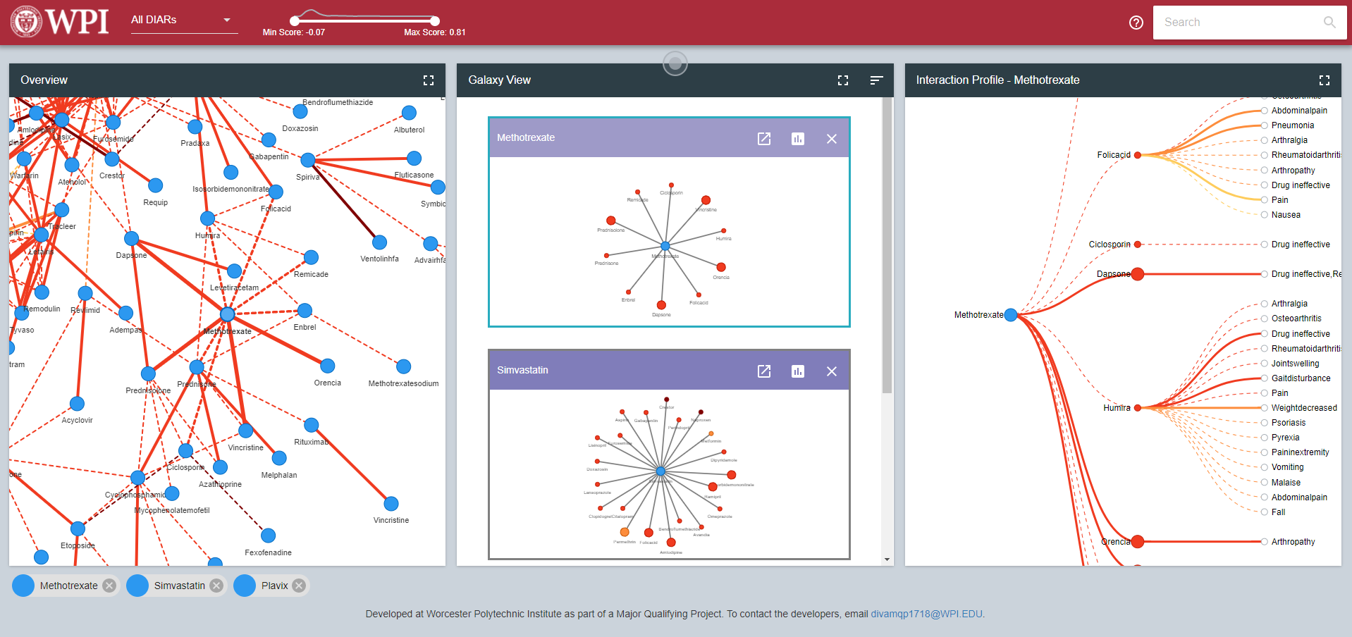Expand the Galaxy View panel to fullscreen
The width and height of the screenshot is (1352, 637).
pyautogui.click(x=842, y=80)
